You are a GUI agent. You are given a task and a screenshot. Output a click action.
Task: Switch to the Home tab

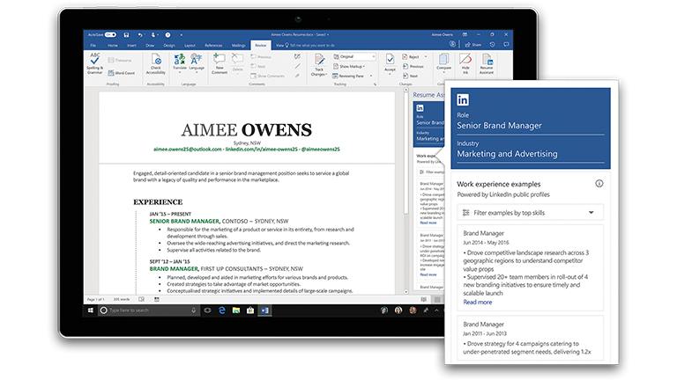[x=113, y=45]
